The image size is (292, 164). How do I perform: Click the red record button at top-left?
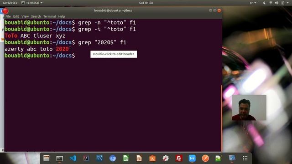[x=5, y=11]
